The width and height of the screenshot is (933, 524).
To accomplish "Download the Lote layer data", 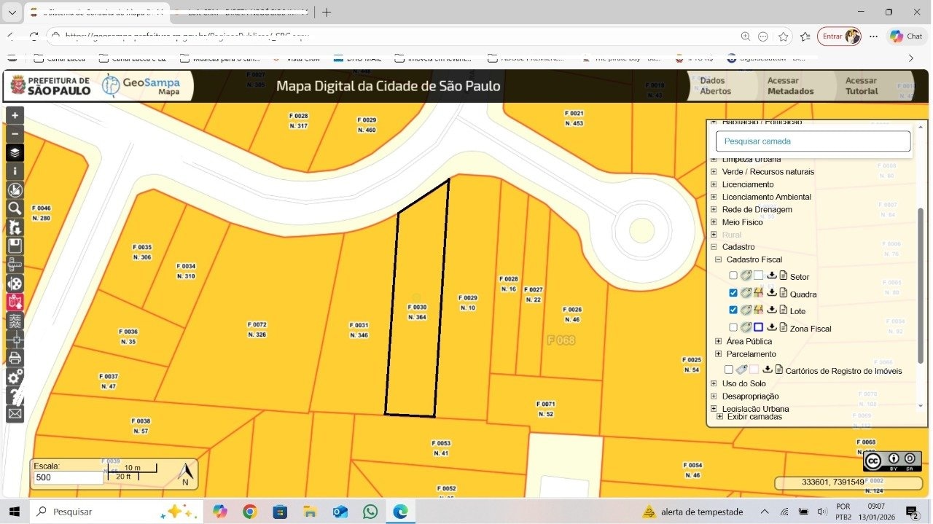I will tap(772, 310).
